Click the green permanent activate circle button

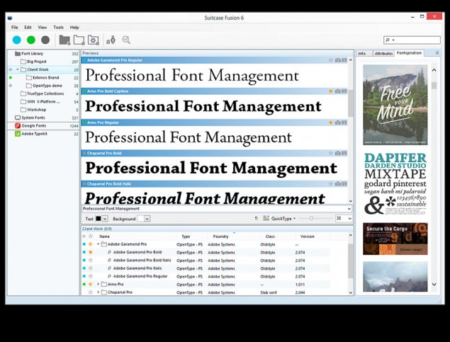[31, 40]
